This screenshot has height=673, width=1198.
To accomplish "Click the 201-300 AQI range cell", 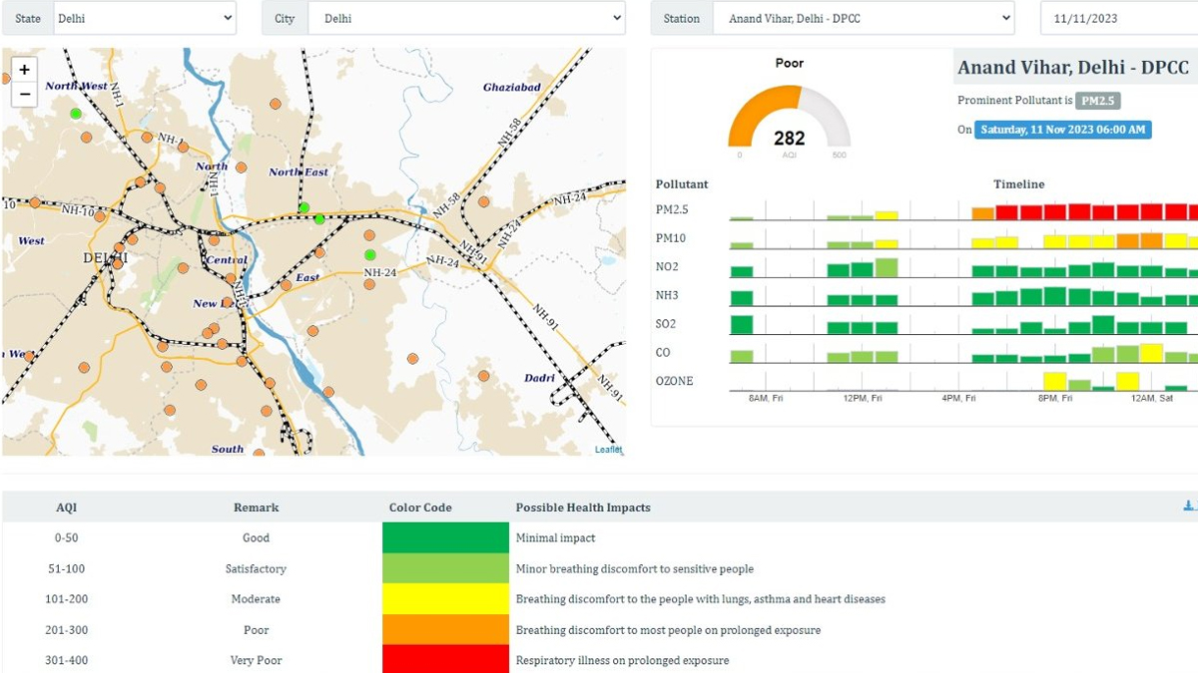I will click(66, 630).
